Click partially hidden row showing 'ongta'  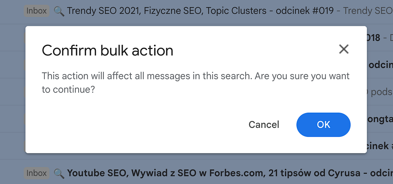tap(380, 118)
